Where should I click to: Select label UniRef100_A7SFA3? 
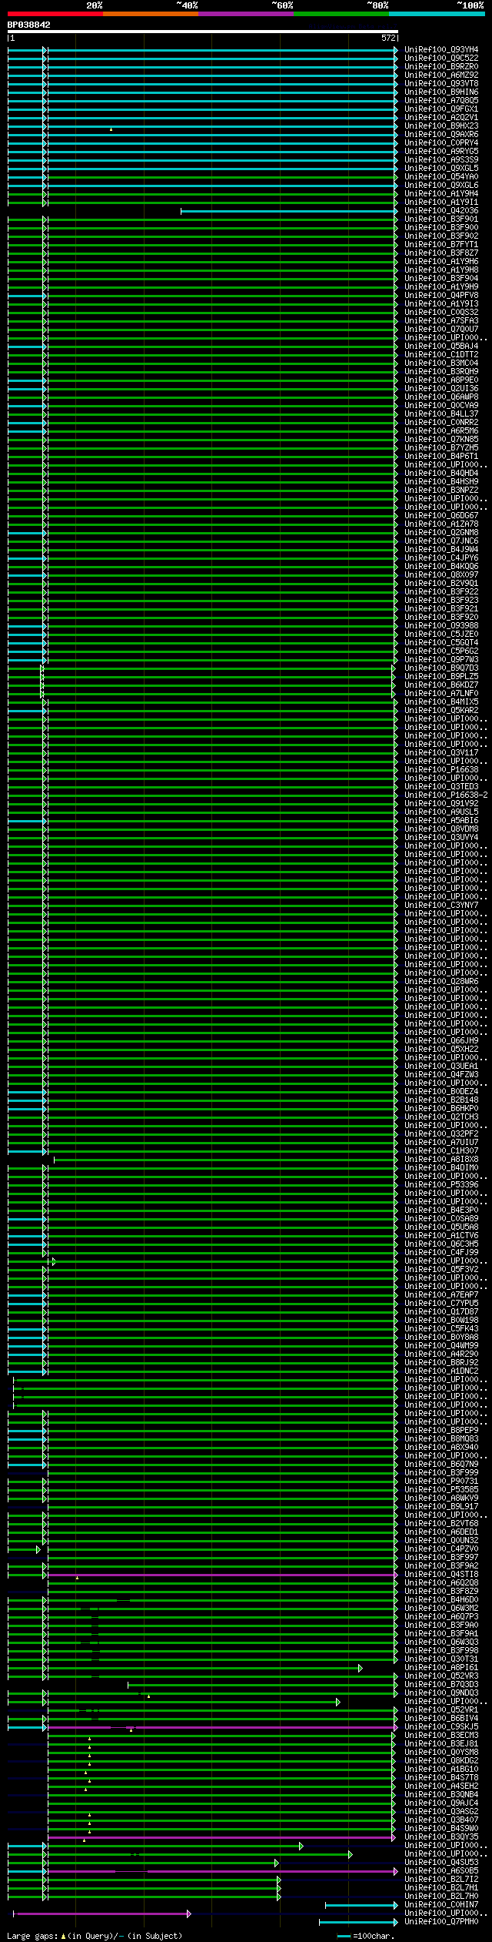(x=441, y=321)
